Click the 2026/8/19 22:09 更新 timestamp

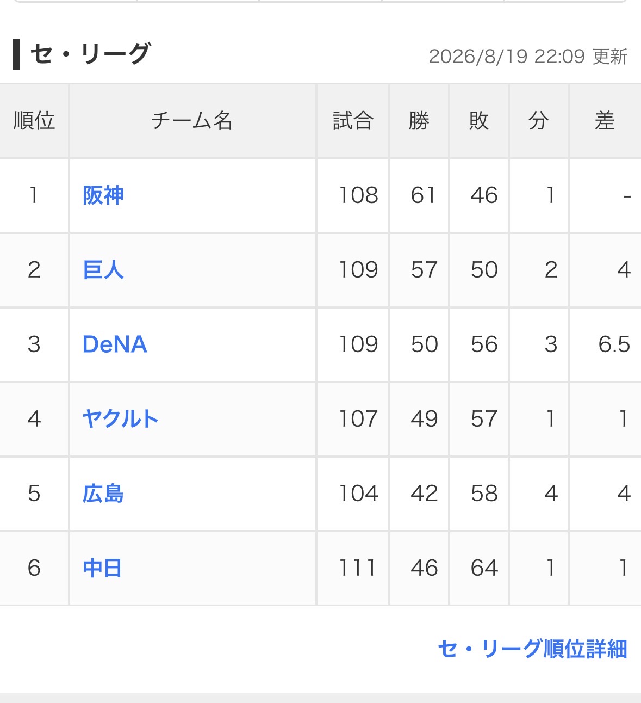click(x=528, y=57)
